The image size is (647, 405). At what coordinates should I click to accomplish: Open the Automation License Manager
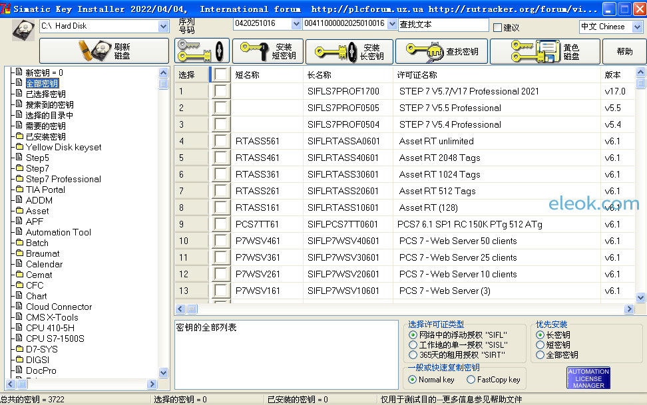pos(588,378)
